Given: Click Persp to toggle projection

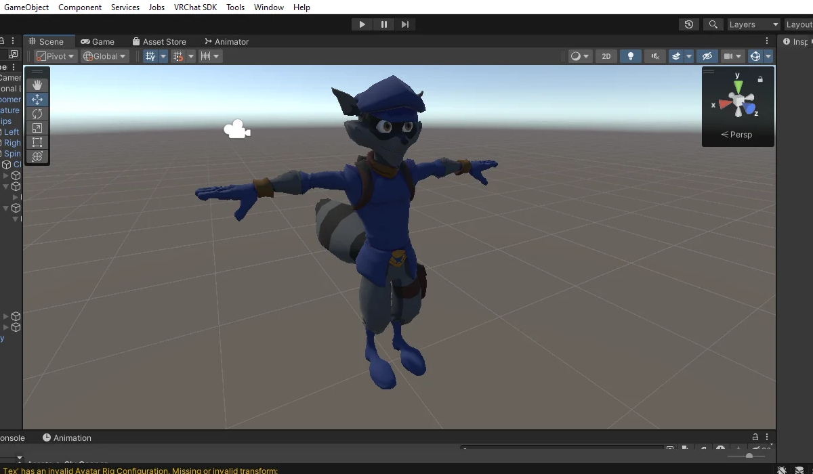Looking at the screenshot, I should (737, 134).
